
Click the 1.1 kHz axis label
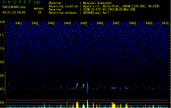[x=2, y=35]
